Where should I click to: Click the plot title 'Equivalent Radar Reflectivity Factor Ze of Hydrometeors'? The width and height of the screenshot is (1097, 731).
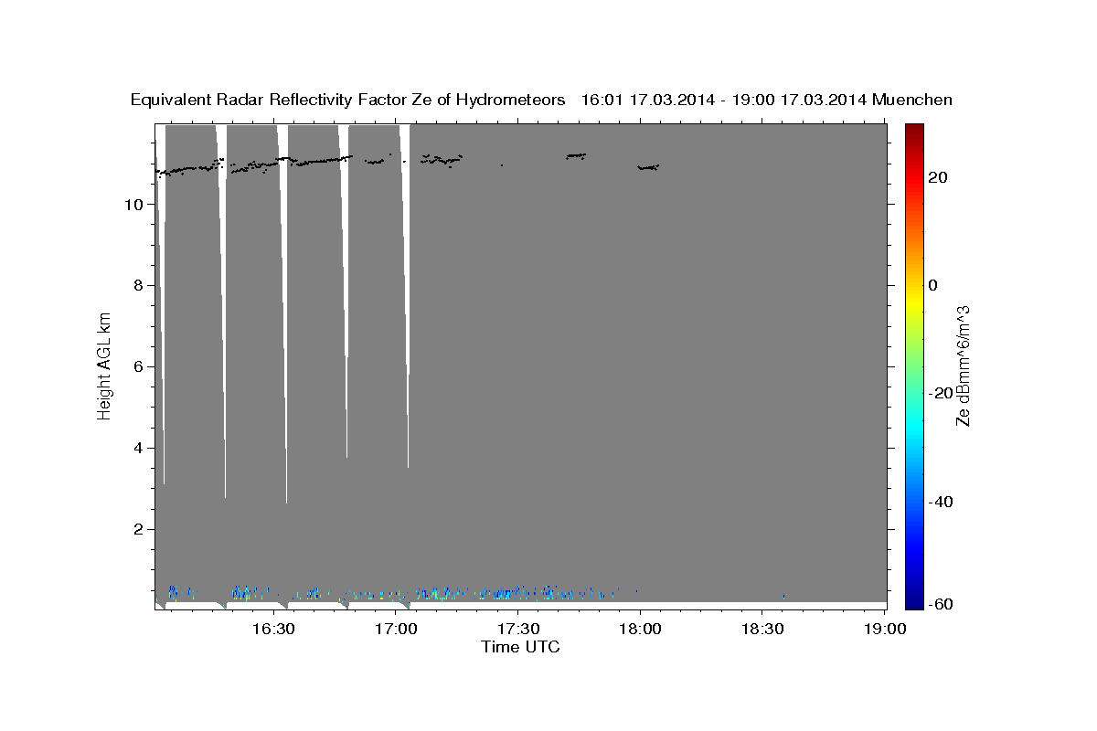(347, 101)
